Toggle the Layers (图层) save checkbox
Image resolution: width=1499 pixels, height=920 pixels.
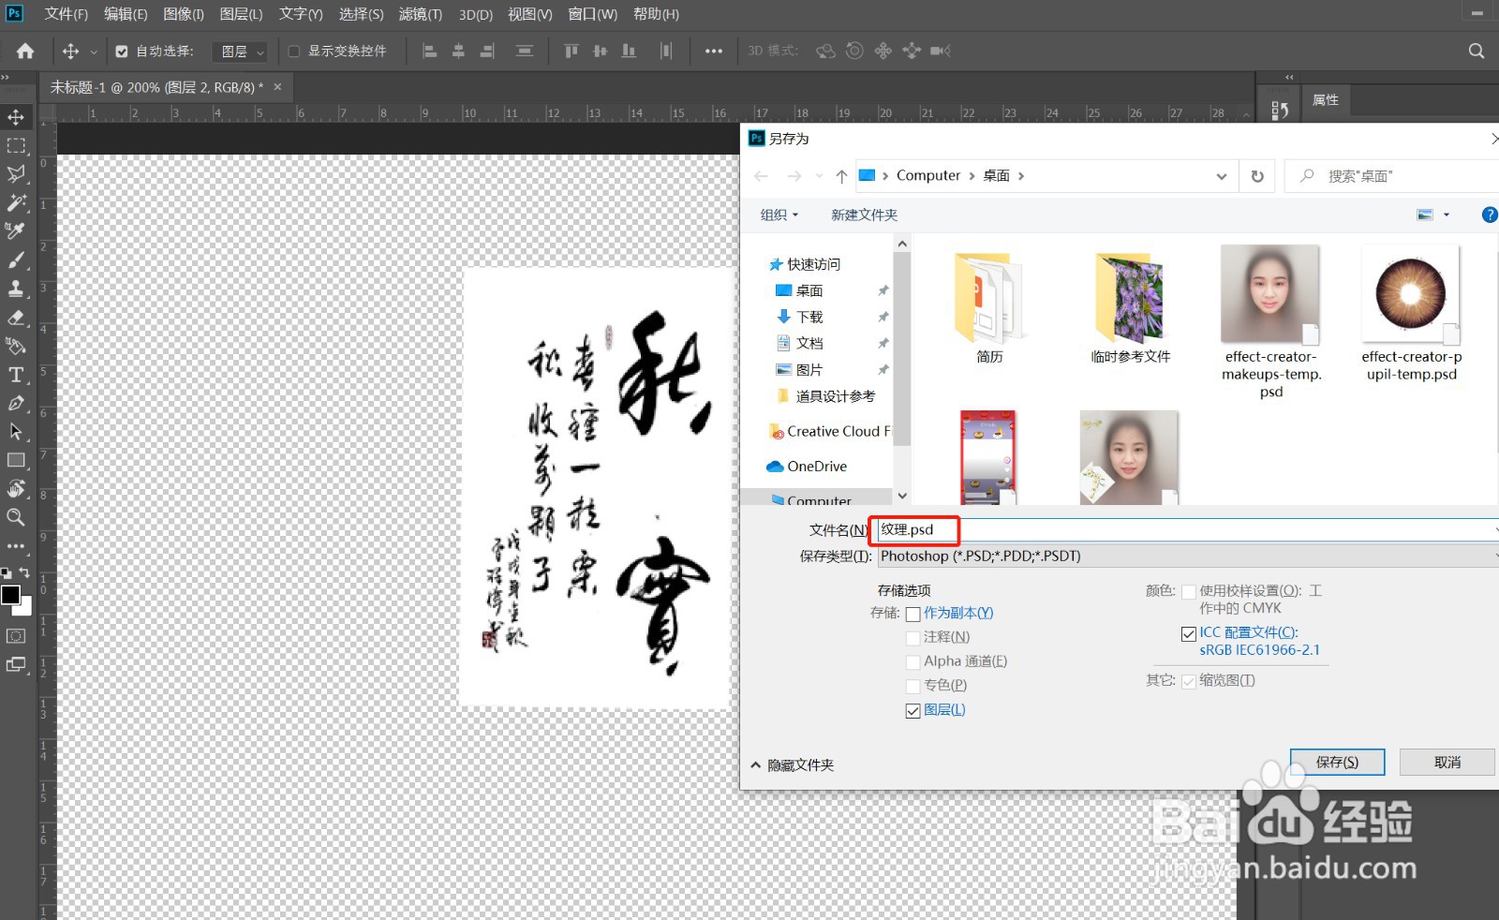913,711
